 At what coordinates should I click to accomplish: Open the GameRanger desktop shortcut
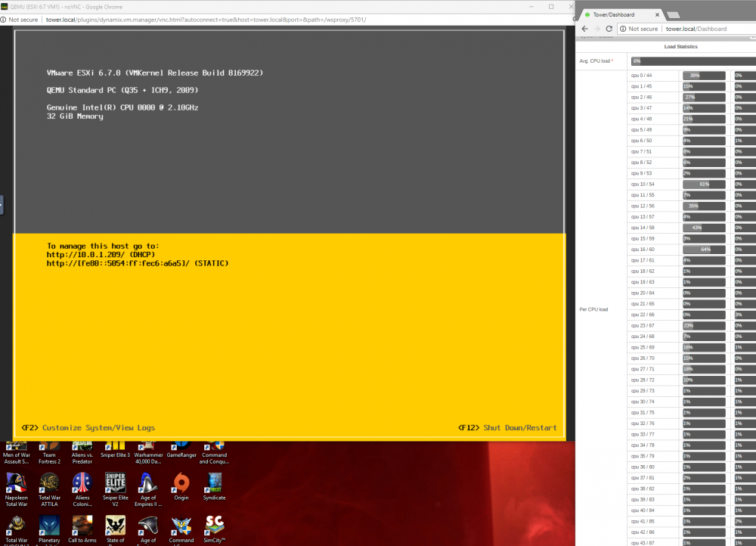coord(181,450)
